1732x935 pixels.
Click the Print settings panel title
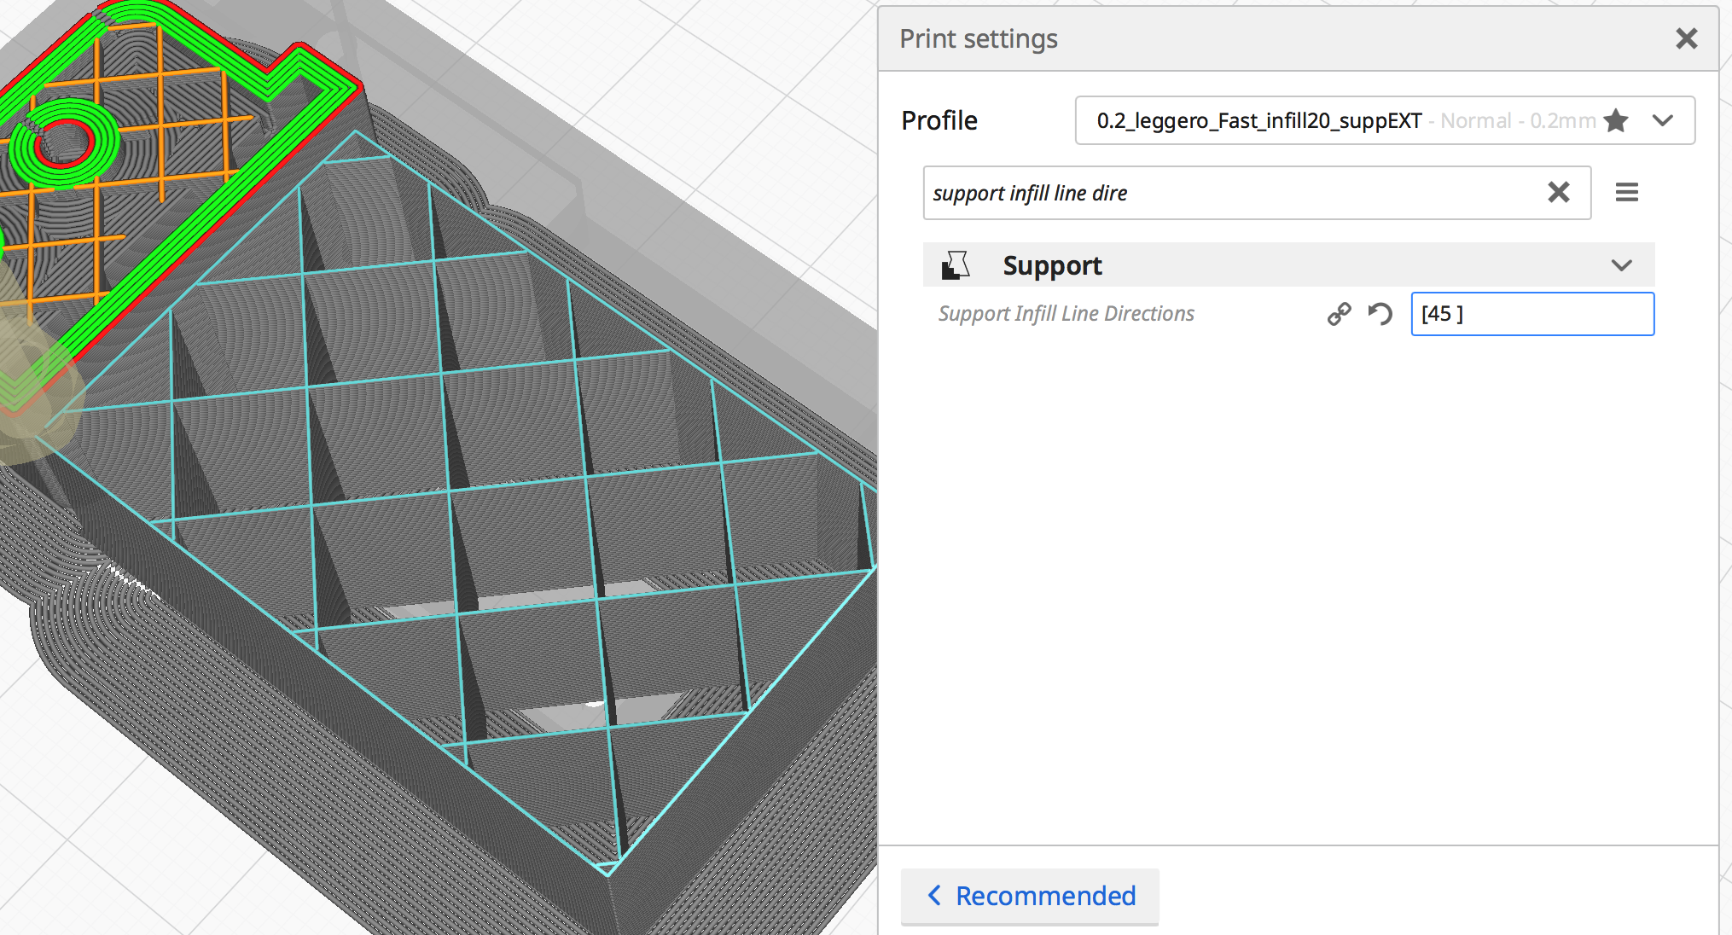[x=978, y=38]
